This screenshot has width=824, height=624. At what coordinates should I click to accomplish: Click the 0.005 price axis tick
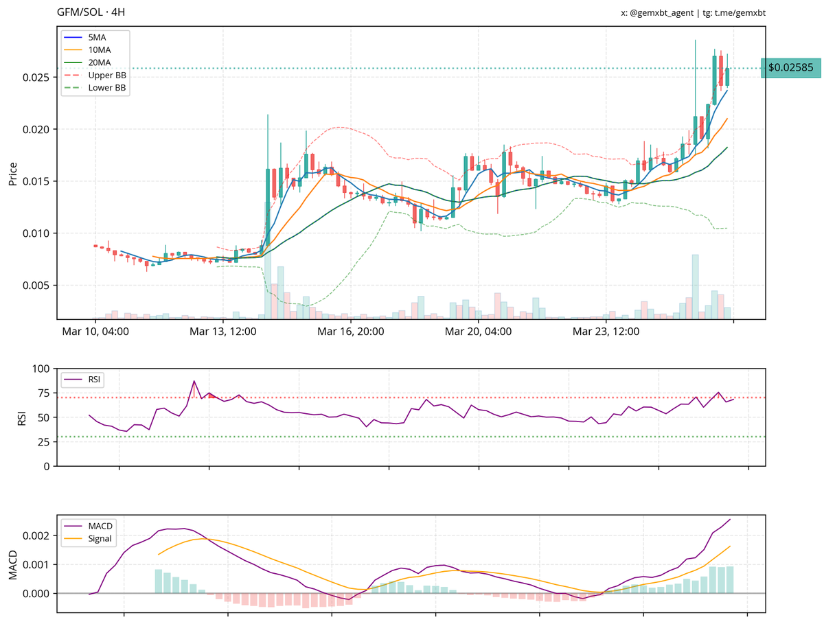pyautogui.click(x=37, y=285)
